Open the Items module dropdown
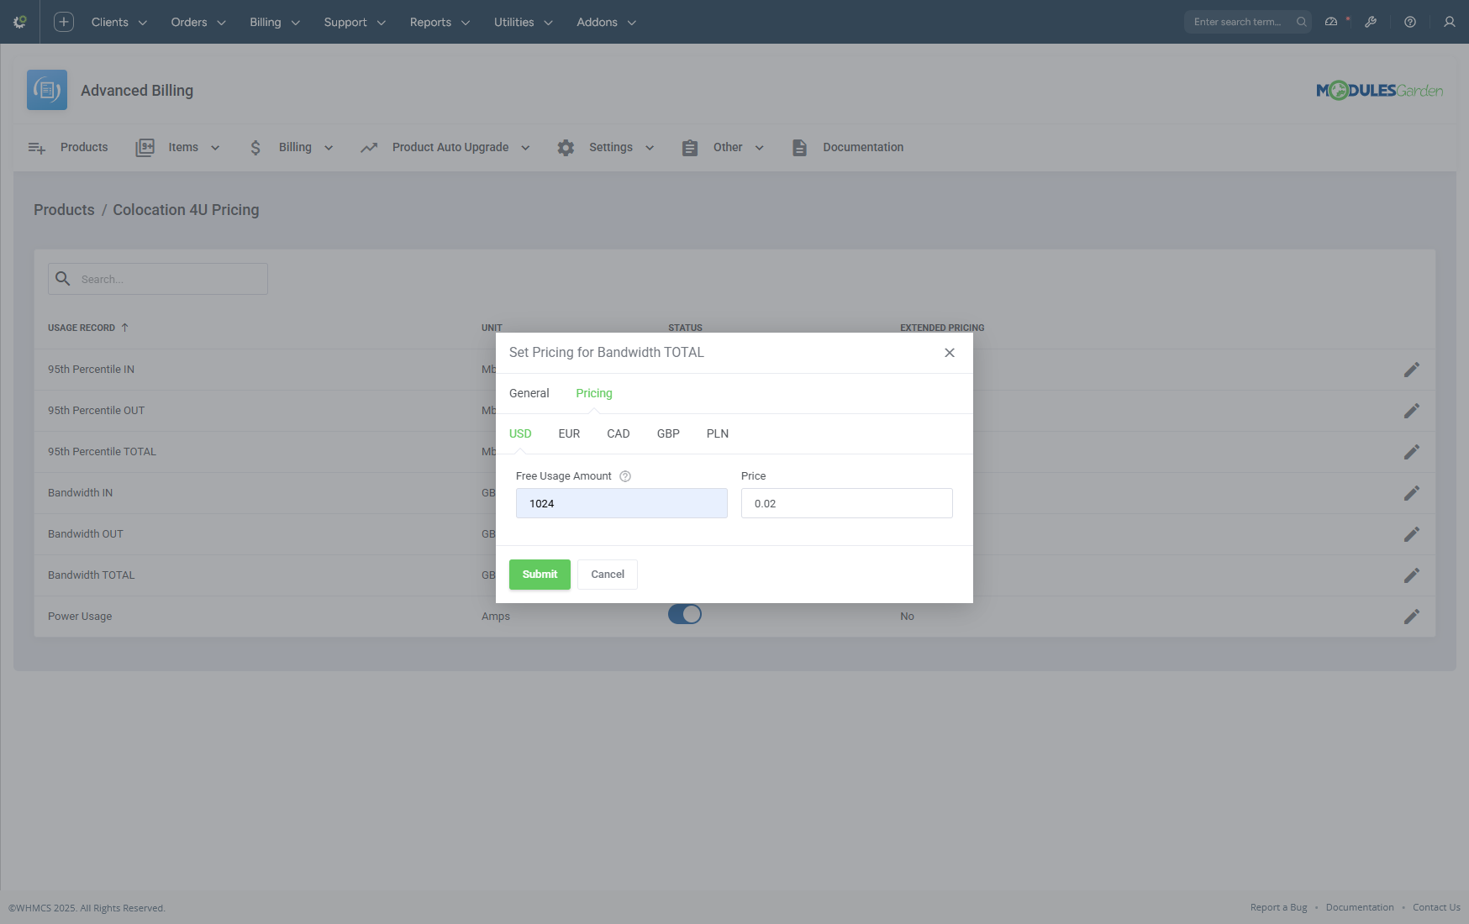 [x=178, y=148]
